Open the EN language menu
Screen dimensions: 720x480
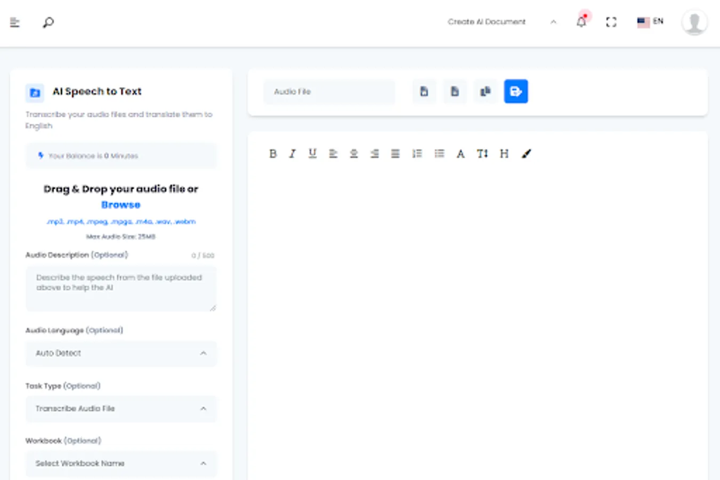click(649, 22)
